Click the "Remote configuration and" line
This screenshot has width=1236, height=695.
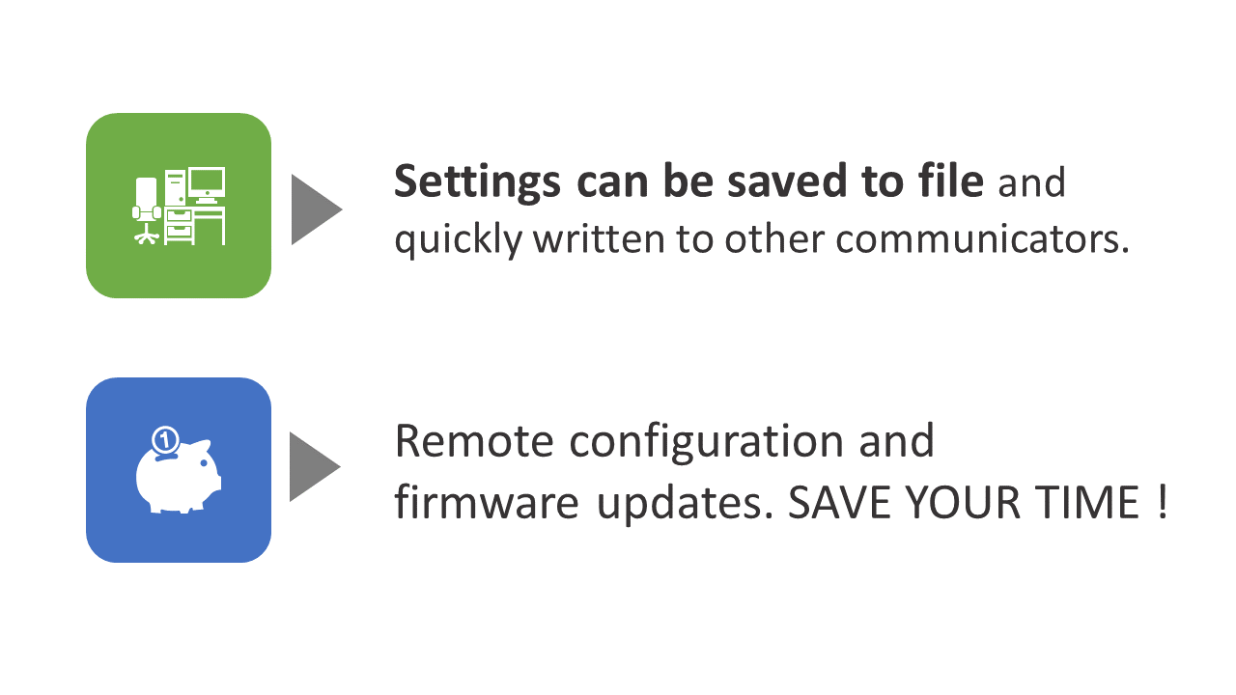(664, 441)
